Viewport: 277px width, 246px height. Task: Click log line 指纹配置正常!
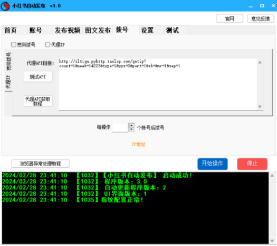click(73, 200)
